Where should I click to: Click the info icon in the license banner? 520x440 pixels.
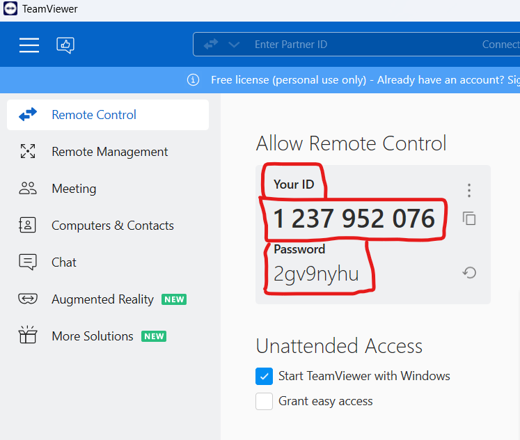tap(194, 80)
